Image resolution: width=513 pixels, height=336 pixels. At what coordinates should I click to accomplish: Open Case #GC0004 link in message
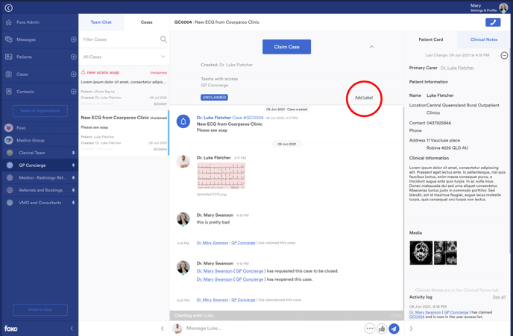[x=248, y=118]
